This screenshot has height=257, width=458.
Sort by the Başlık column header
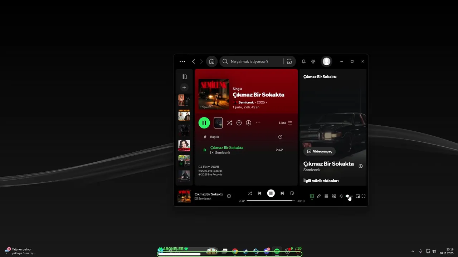[214, 137]
